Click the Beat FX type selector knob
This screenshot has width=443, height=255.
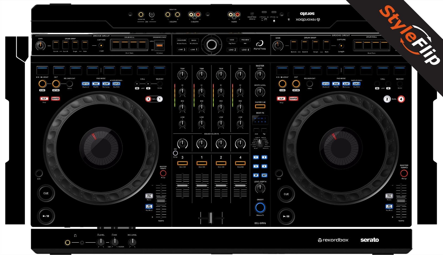tap(260, 143)
